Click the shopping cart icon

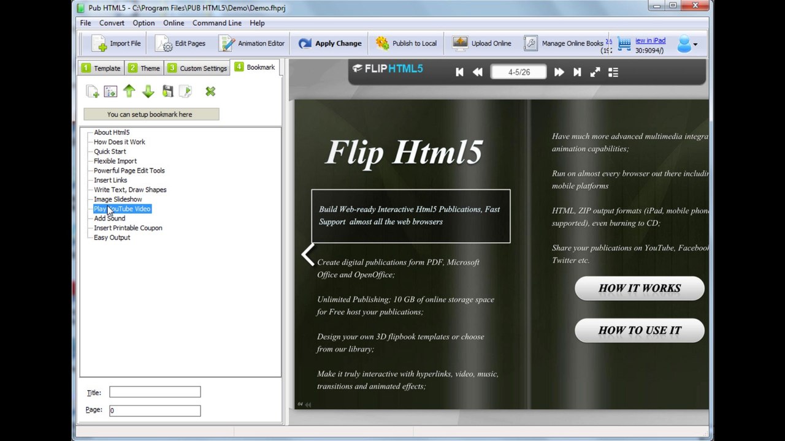(624, 43)
